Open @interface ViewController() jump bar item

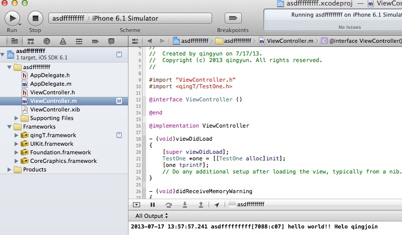tap(362, 41)
